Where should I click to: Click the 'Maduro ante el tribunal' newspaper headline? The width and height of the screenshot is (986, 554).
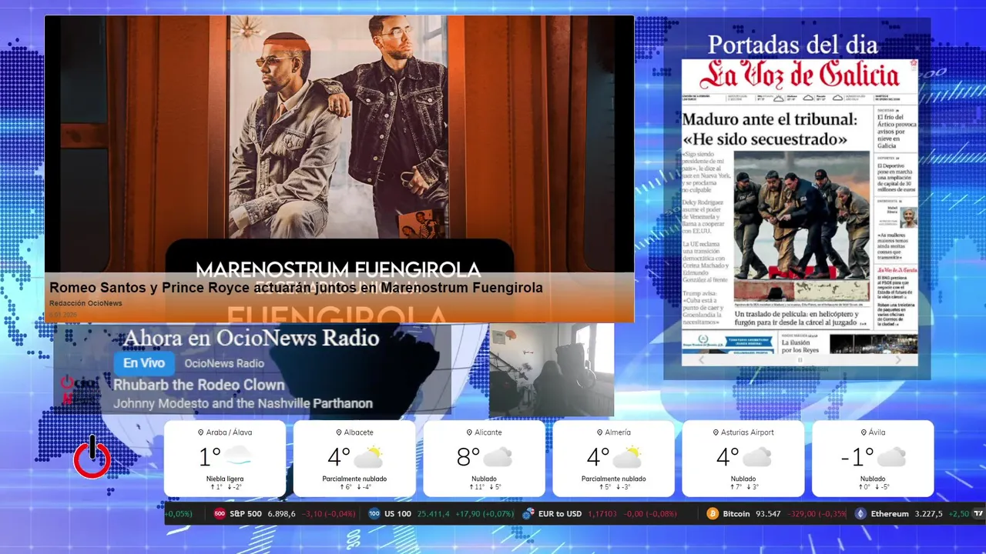click(769, 129)
